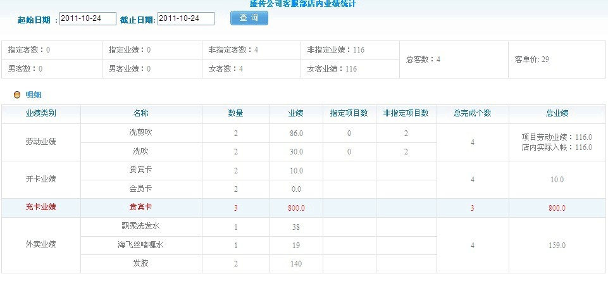Click the 数量 column header
This screenshot has width=608, height=281.
tap(235, 113)
